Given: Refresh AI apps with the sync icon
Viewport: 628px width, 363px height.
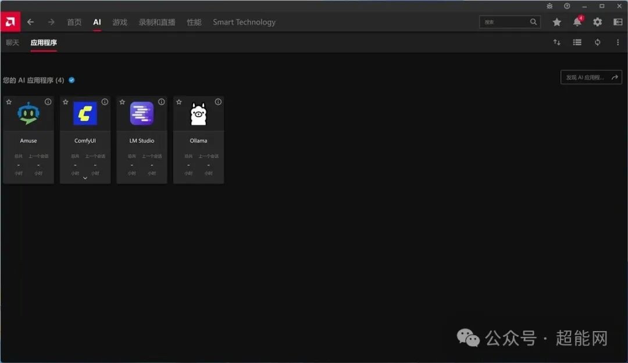Looking at the screenshot, I should (x=597, y=42).
